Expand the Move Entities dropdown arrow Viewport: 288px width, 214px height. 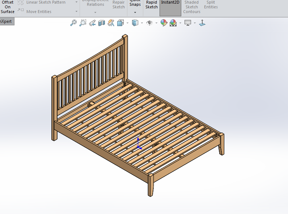coord(76,12)
